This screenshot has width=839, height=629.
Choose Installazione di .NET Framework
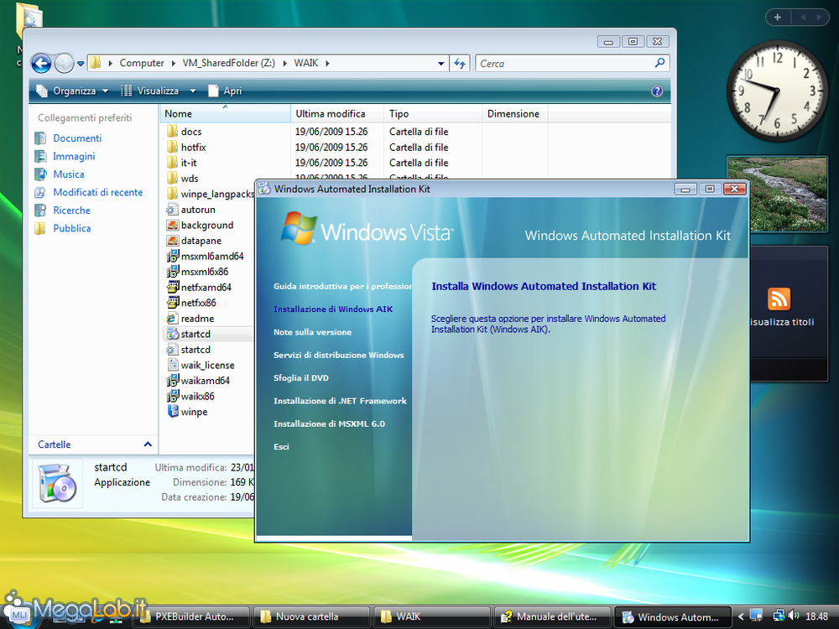340,401
